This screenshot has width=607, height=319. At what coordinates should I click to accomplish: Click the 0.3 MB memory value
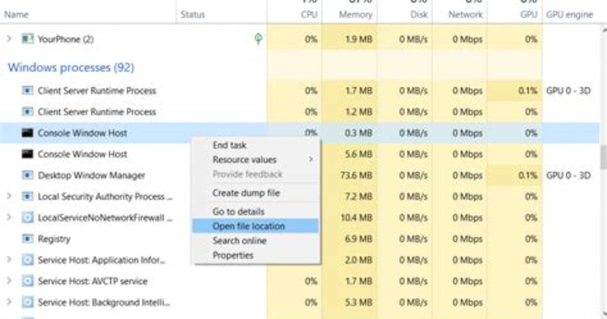tap(358, 133)
